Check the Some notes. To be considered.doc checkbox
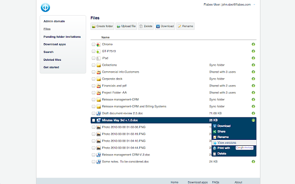 pos(94,161)
